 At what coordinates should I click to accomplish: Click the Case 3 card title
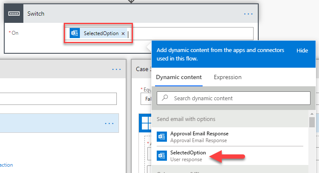click(x=144, y=69)
